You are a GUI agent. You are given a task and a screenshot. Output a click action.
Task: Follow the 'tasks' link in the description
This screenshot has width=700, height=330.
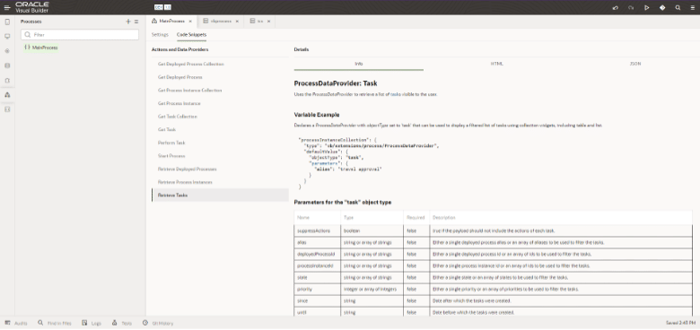click(x=396, y=94)
